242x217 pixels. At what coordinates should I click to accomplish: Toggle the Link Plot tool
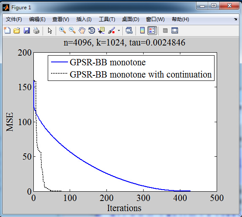(129, 30)
